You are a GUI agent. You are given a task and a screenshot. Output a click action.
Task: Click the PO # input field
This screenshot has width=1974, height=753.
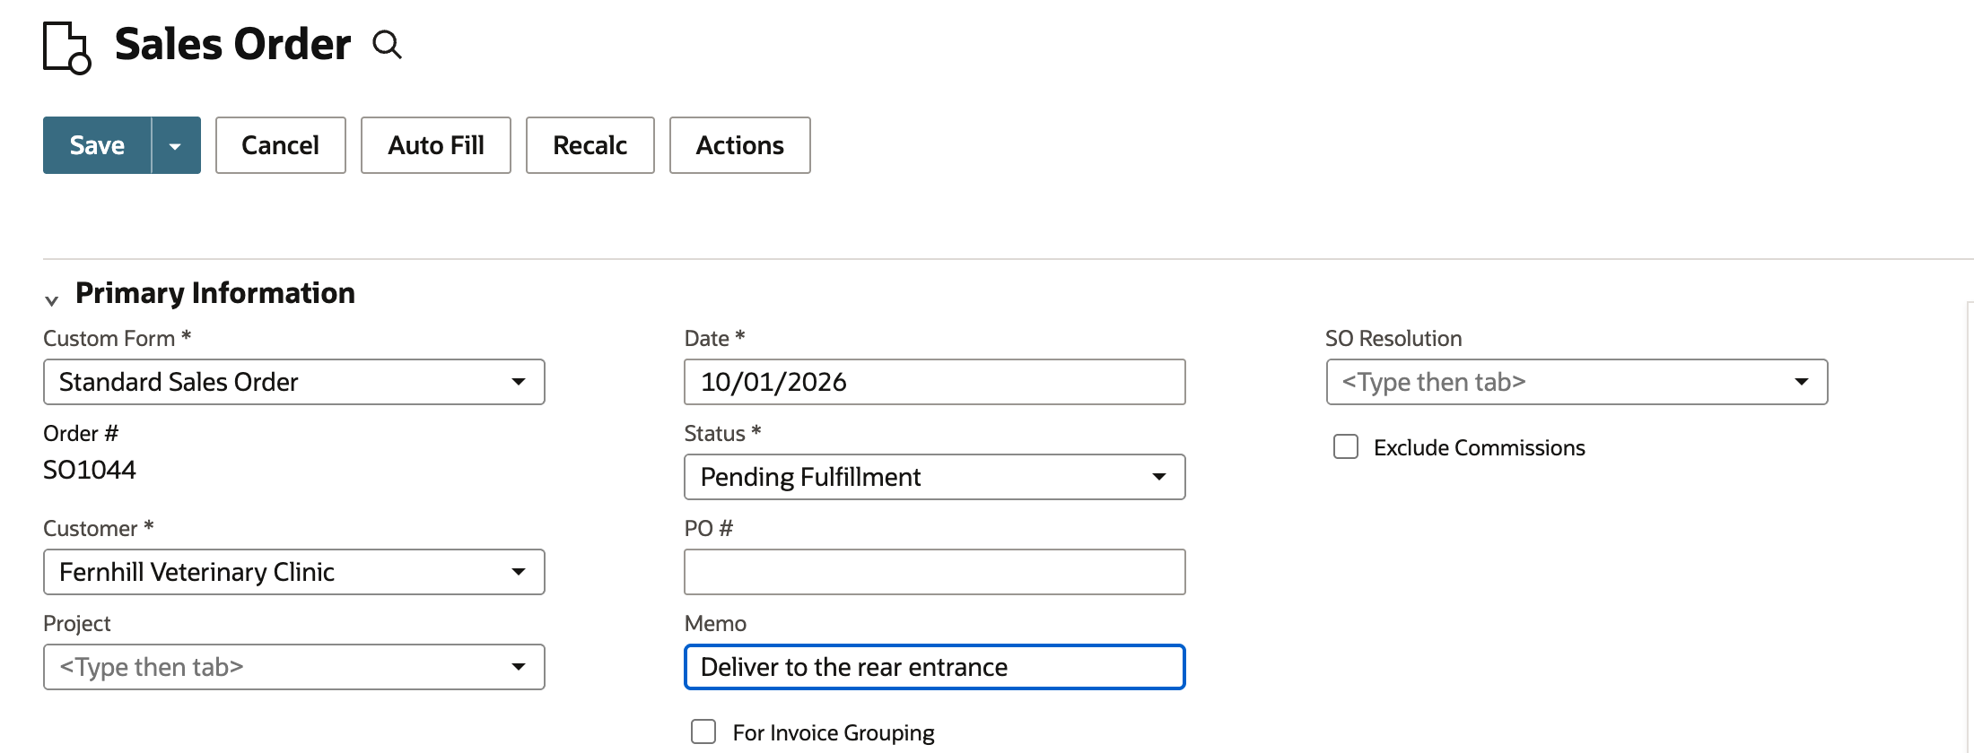(935, 572)
